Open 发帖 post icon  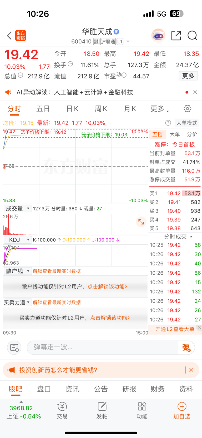coord(102,410)
